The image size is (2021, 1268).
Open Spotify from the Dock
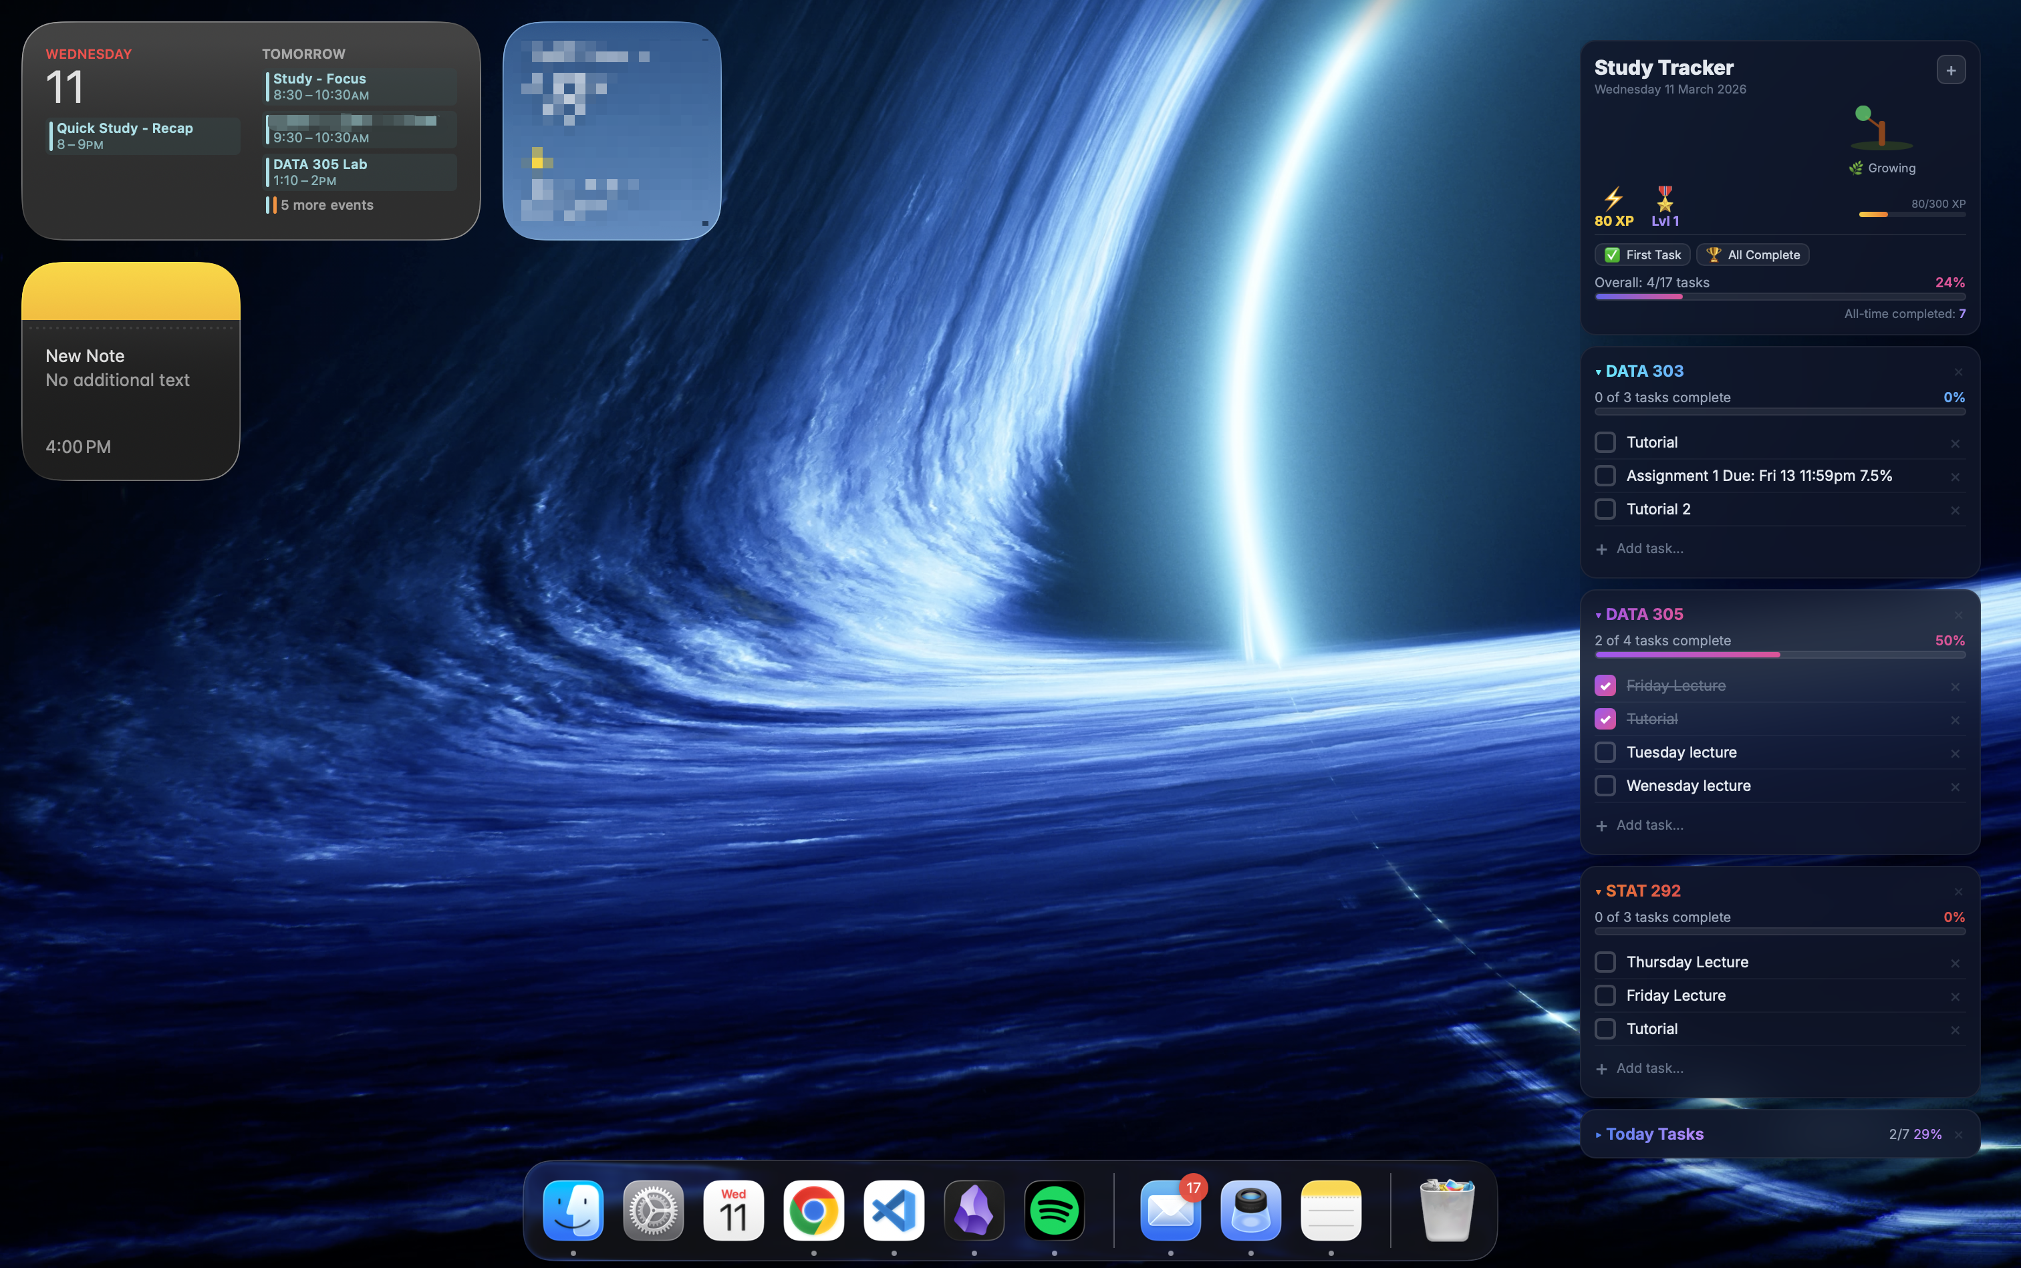(1054, 1210)
